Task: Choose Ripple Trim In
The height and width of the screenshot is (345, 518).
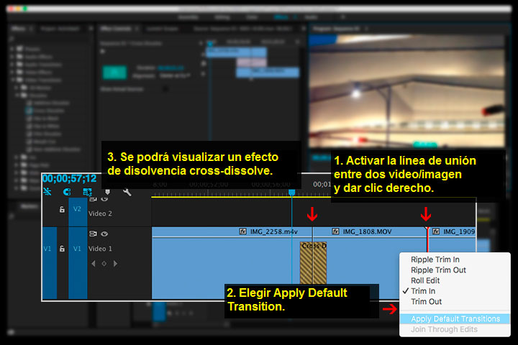Action: coord(455,259)
